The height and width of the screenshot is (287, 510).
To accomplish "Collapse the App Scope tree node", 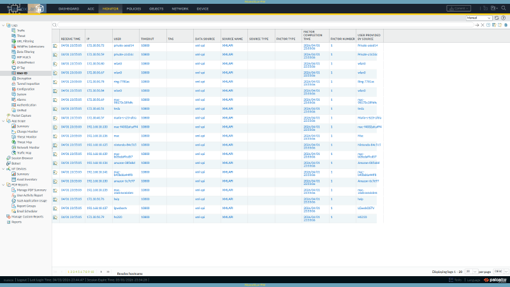I will [4, 121].
